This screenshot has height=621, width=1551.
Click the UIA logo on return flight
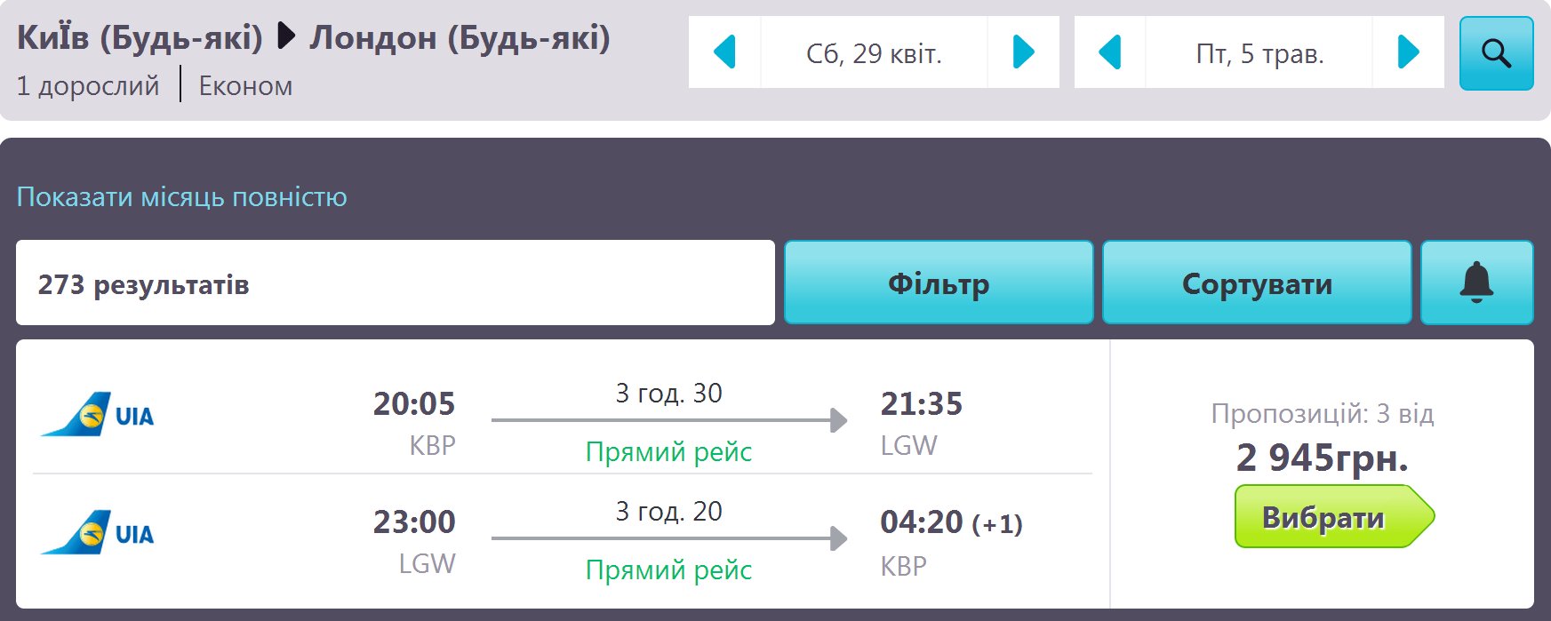[97, 533]
